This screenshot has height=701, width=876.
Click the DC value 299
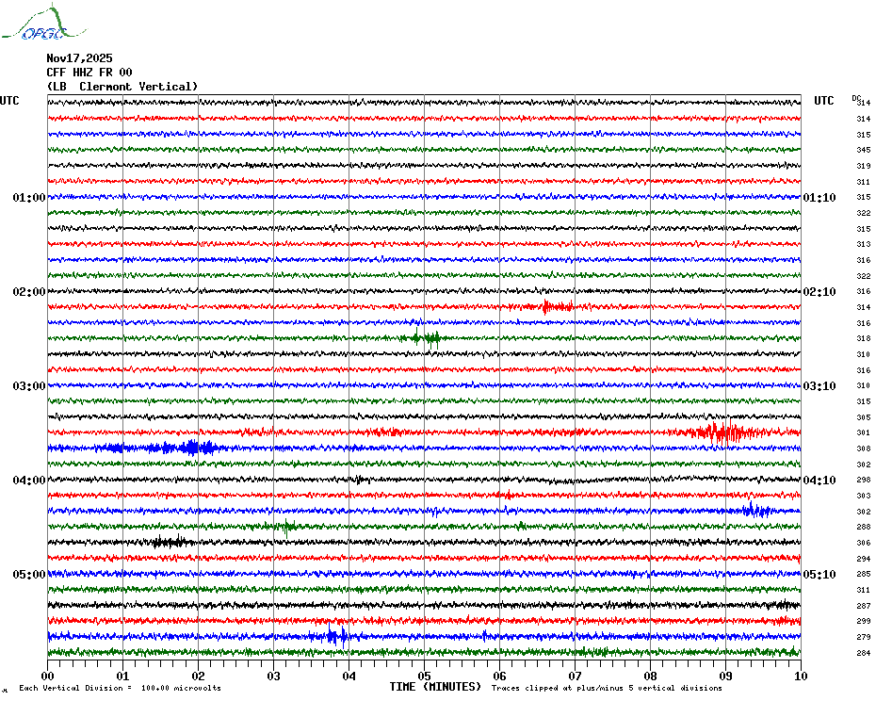tap(864, 621)
